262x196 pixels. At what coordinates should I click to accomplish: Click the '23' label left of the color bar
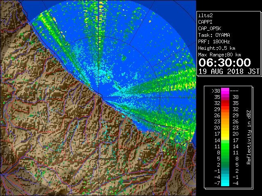click(217, 122)
